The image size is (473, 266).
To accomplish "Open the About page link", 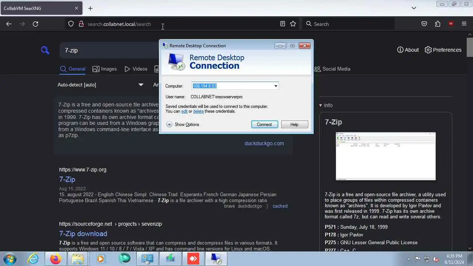I will (408, 50).
